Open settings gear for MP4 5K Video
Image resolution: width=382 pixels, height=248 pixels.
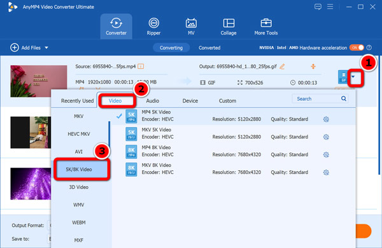click(326, 119)
